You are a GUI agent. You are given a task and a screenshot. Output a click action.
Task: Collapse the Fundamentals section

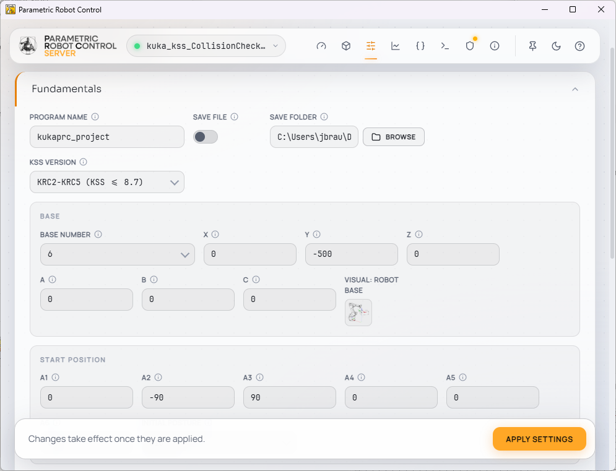575,89
